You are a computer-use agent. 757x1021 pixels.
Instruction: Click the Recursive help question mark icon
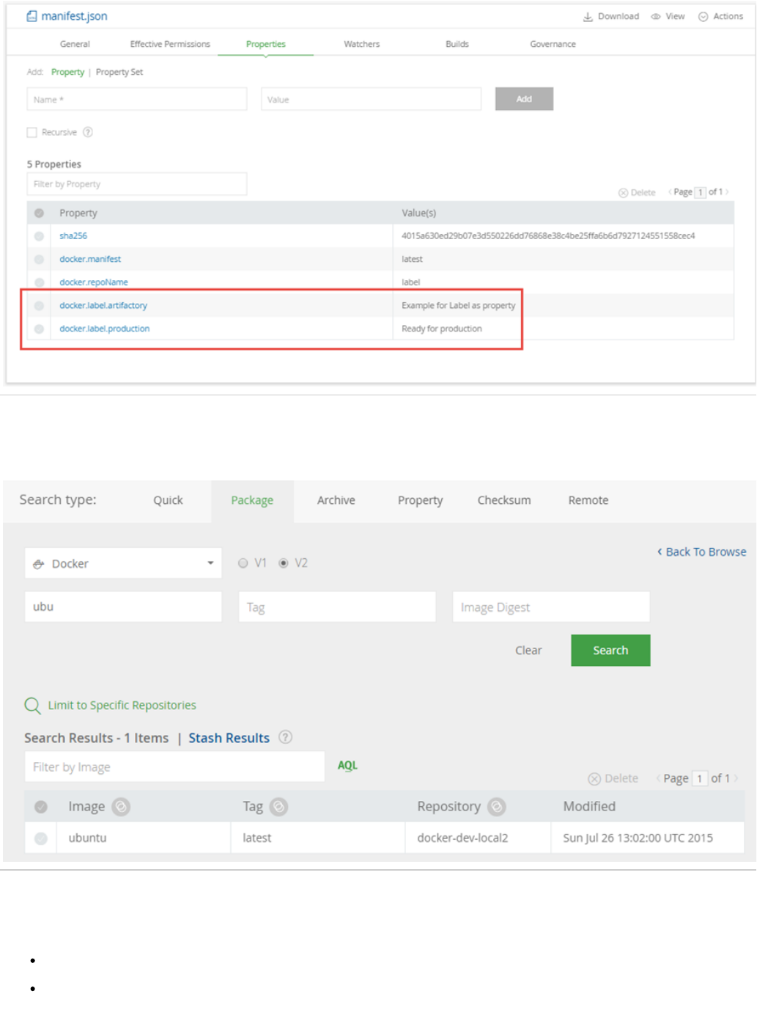[88, 133]
